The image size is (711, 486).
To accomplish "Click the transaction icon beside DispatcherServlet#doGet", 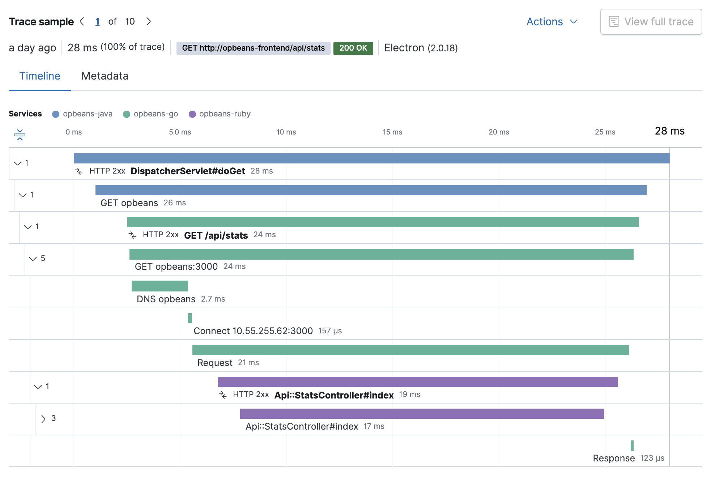I will tap(79, 171).
